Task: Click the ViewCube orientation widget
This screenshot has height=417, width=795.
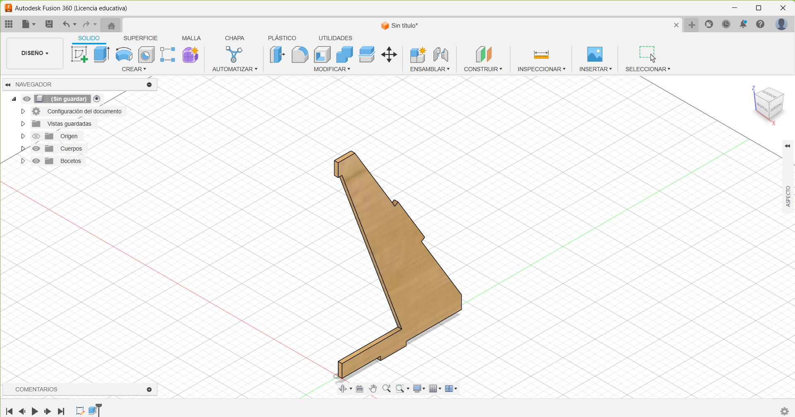Action: click(769, 104)
